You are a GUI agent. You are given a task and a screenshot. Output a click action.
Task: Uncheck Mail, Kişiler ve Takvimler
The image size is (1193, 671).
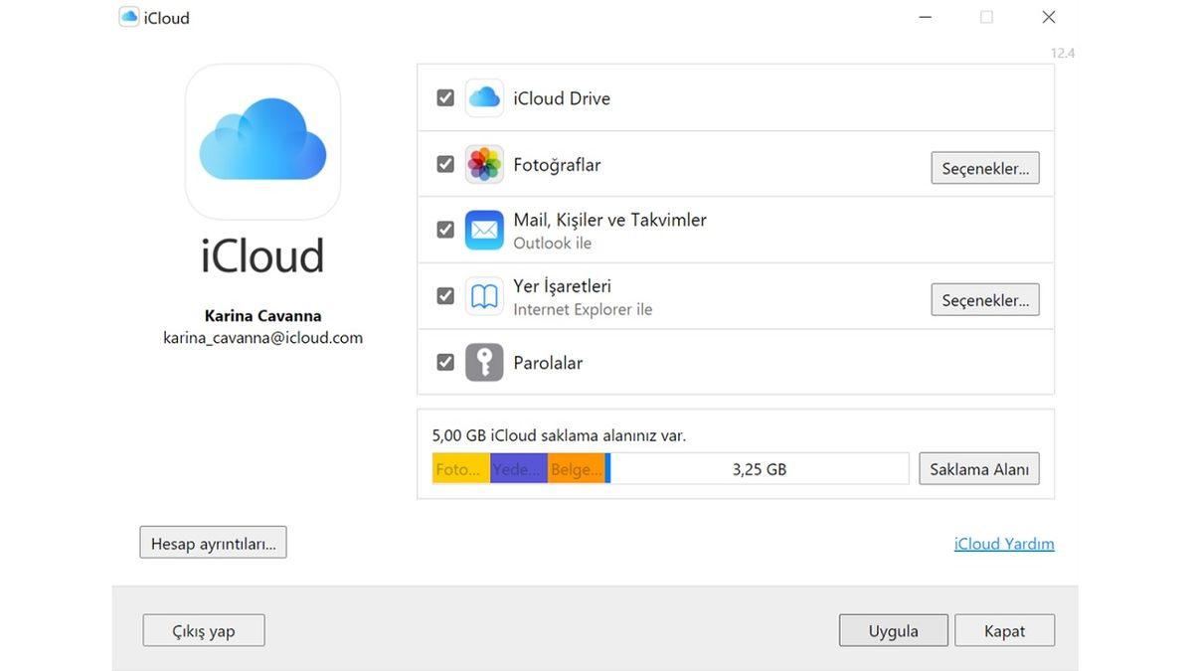[444, 229]
